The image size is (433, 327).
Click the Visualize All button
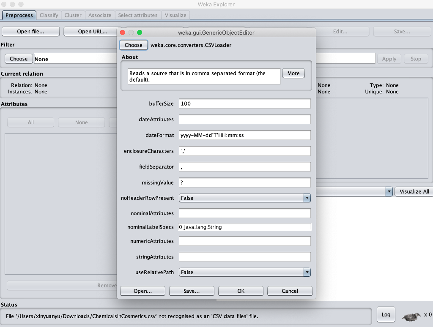click(414, 191)
